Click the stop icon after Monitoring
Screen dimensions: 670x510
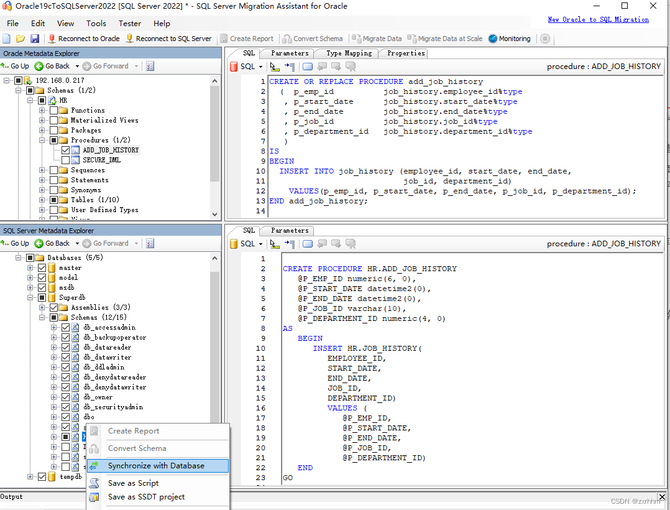click(x=545, y=39)
